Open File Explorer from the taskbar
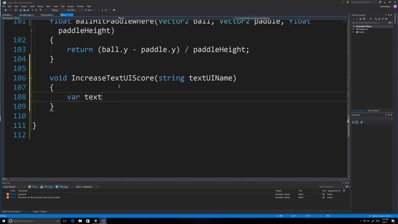 click(x=80, y=221)
